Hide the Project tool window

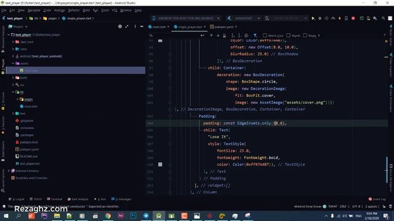click(142, 26)
